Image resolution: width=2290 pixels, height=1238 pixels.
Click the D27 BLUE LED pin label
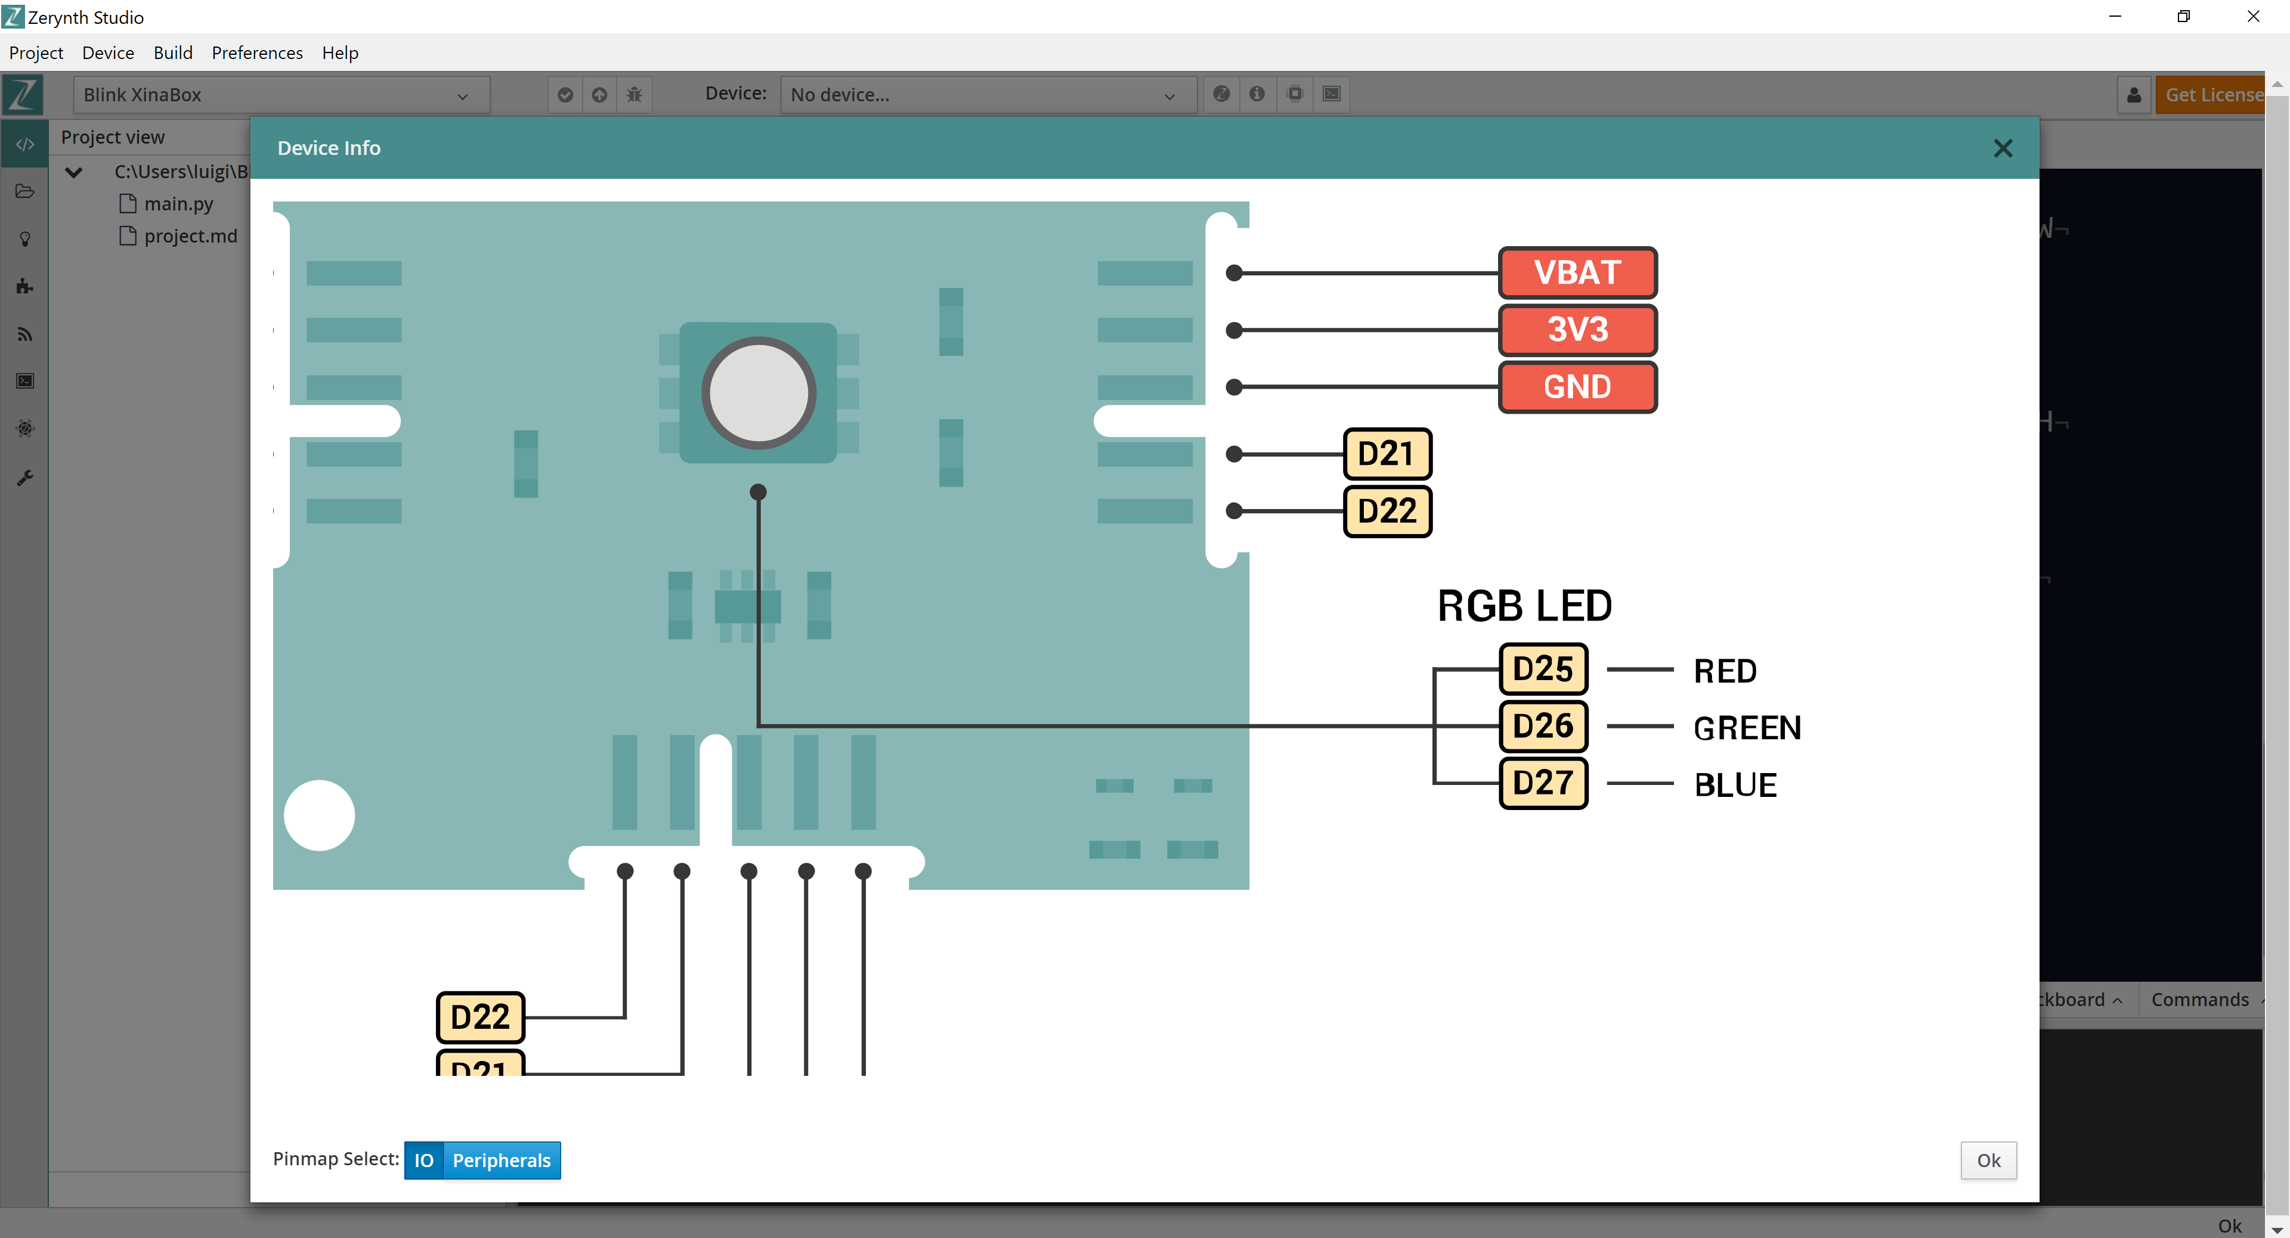[1542, 782]
